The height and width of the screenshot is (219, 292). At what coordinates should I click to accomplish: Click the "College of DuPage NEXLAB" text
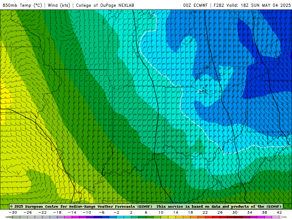point(105,5)
